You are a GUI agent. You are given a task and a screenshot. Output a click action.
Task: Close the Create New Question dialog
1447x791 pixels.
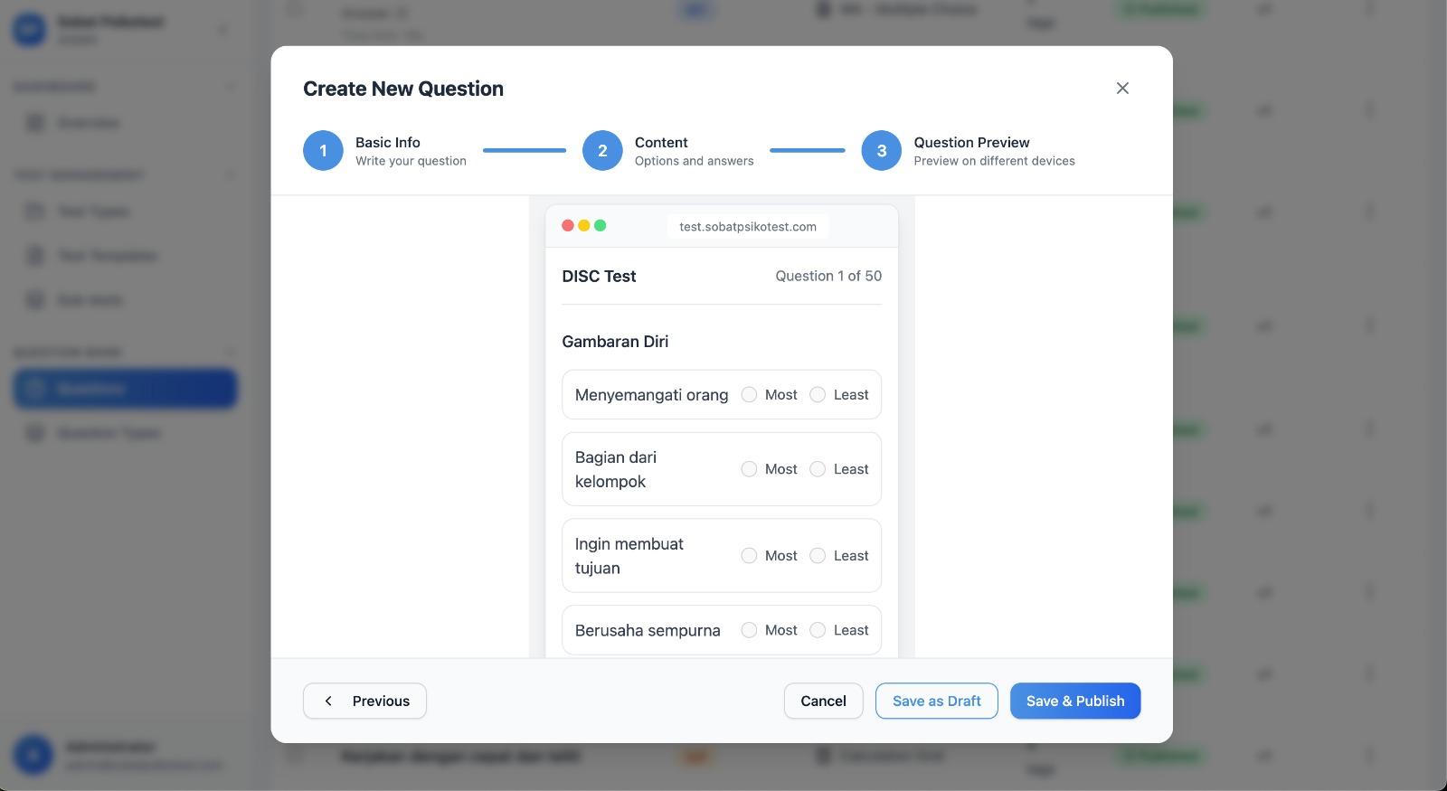click(x=1122, y=88)
